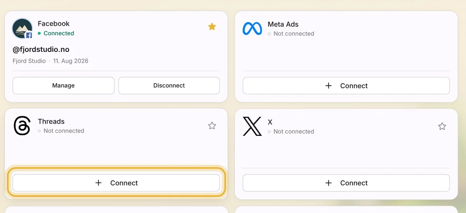Screen dimensions: 466x213
Task: Click the 'Fjord Studio' account name
Action: click(29, 61)
